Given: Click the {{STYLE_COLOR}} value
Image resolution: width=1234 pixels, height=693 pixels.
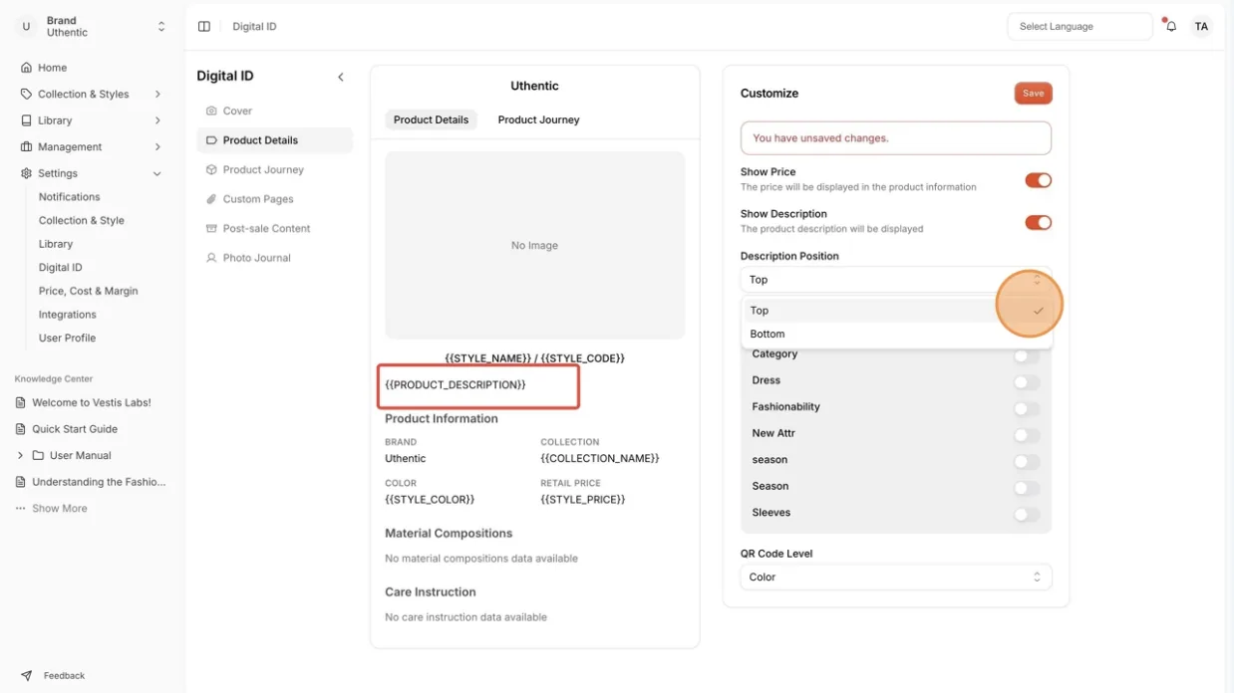Looking at the screenshot, I should click(x=430, y=500).
